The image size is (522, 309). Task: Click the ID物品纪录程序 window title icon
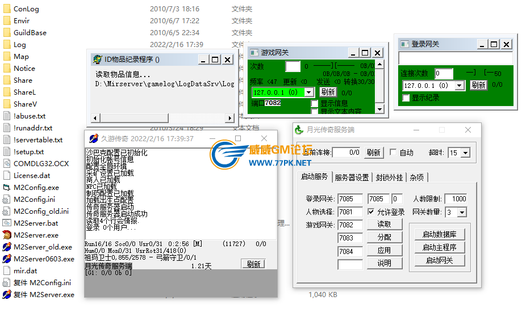[96, 60]
